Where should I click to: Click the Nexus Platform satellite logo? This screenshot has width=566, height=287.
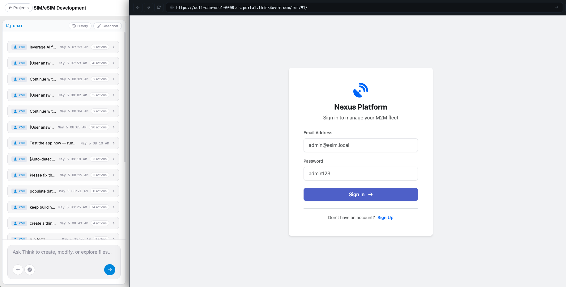(360, 90)
